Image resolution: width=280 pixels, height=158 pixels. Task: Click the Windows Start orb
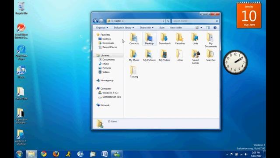pyautogui.click(x=19, y=154)
